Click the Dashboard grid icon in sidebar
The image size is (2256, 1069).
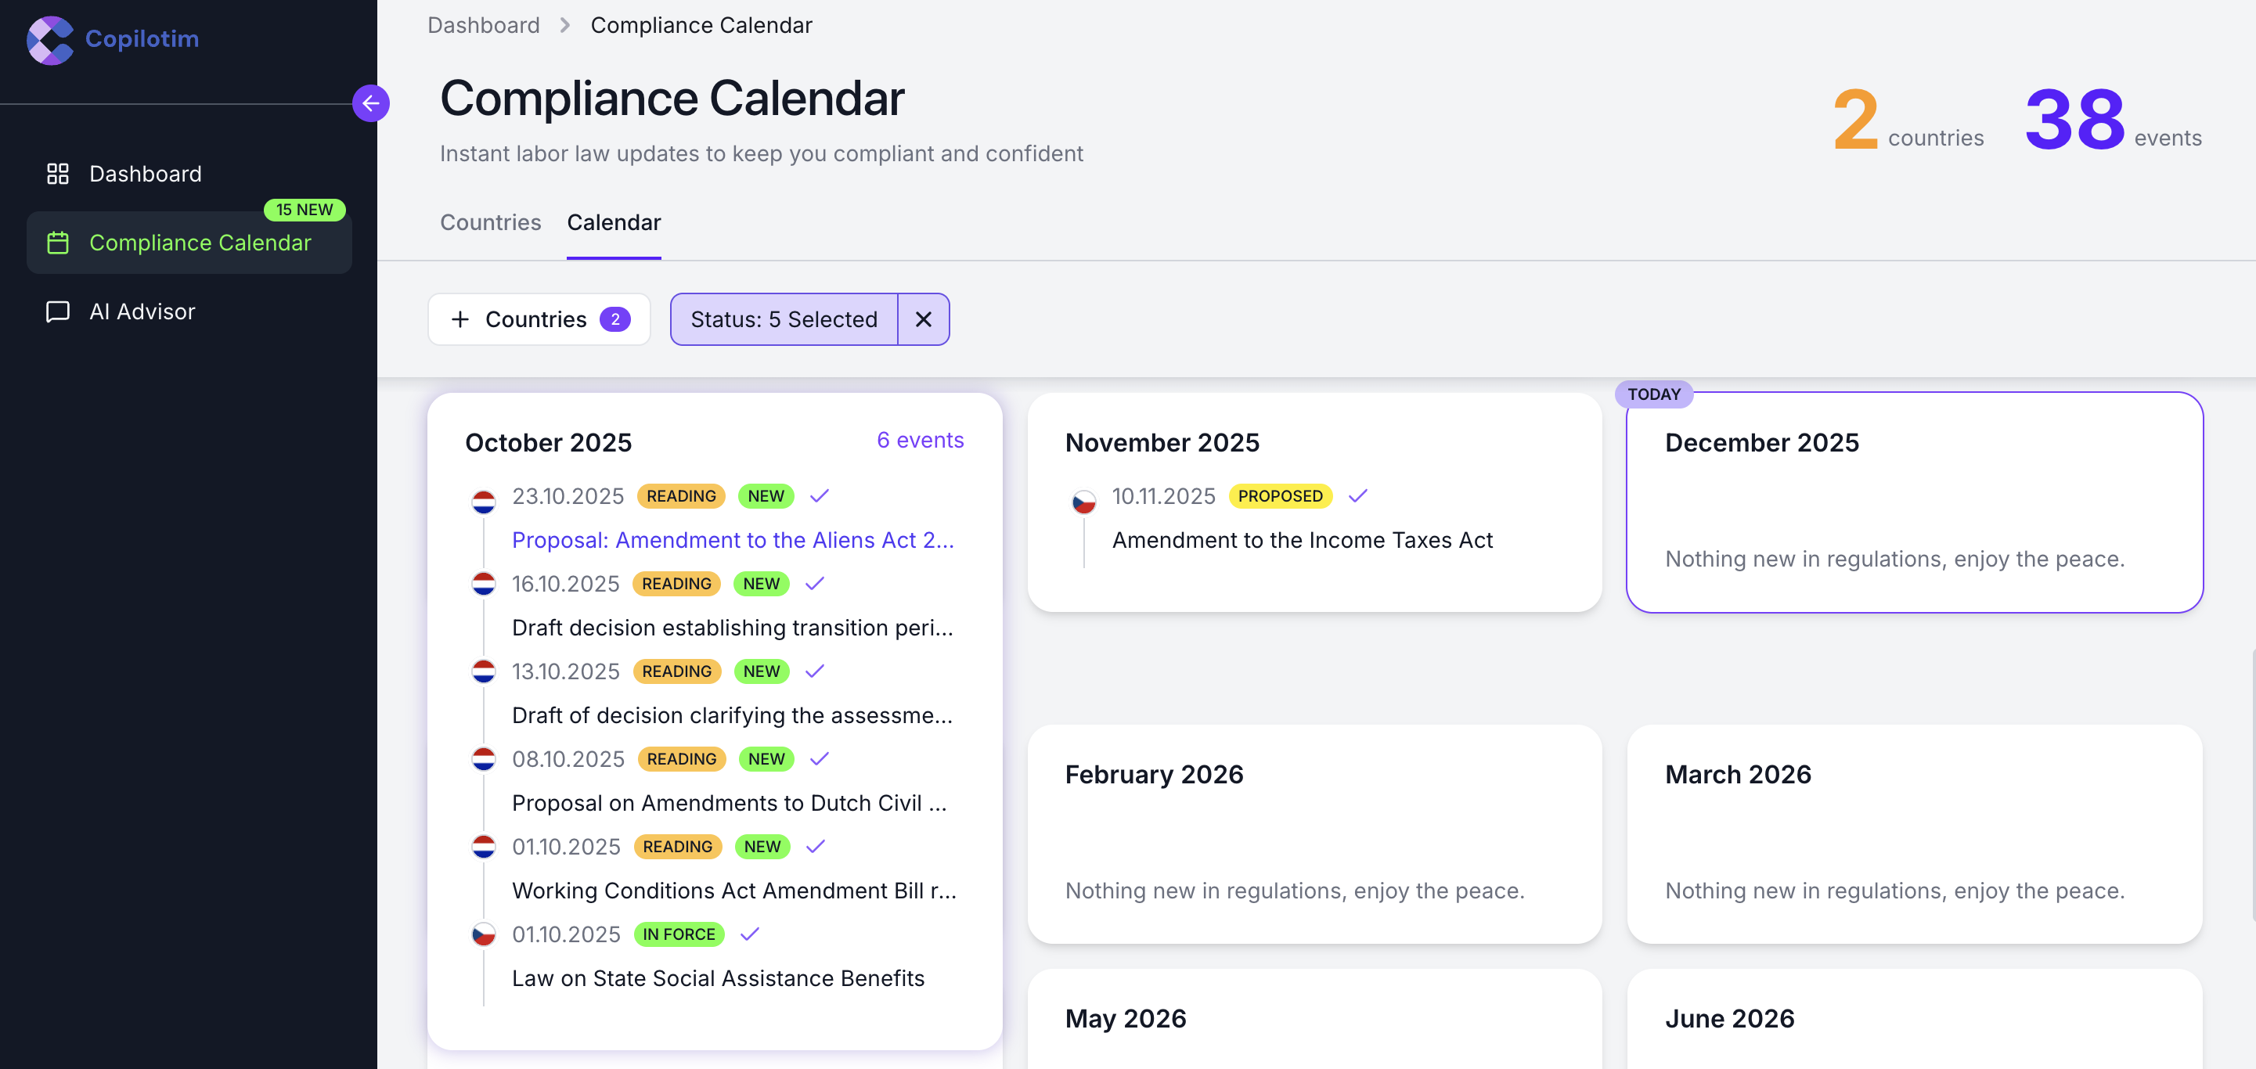pyautogui.click(x=58, y=175)
